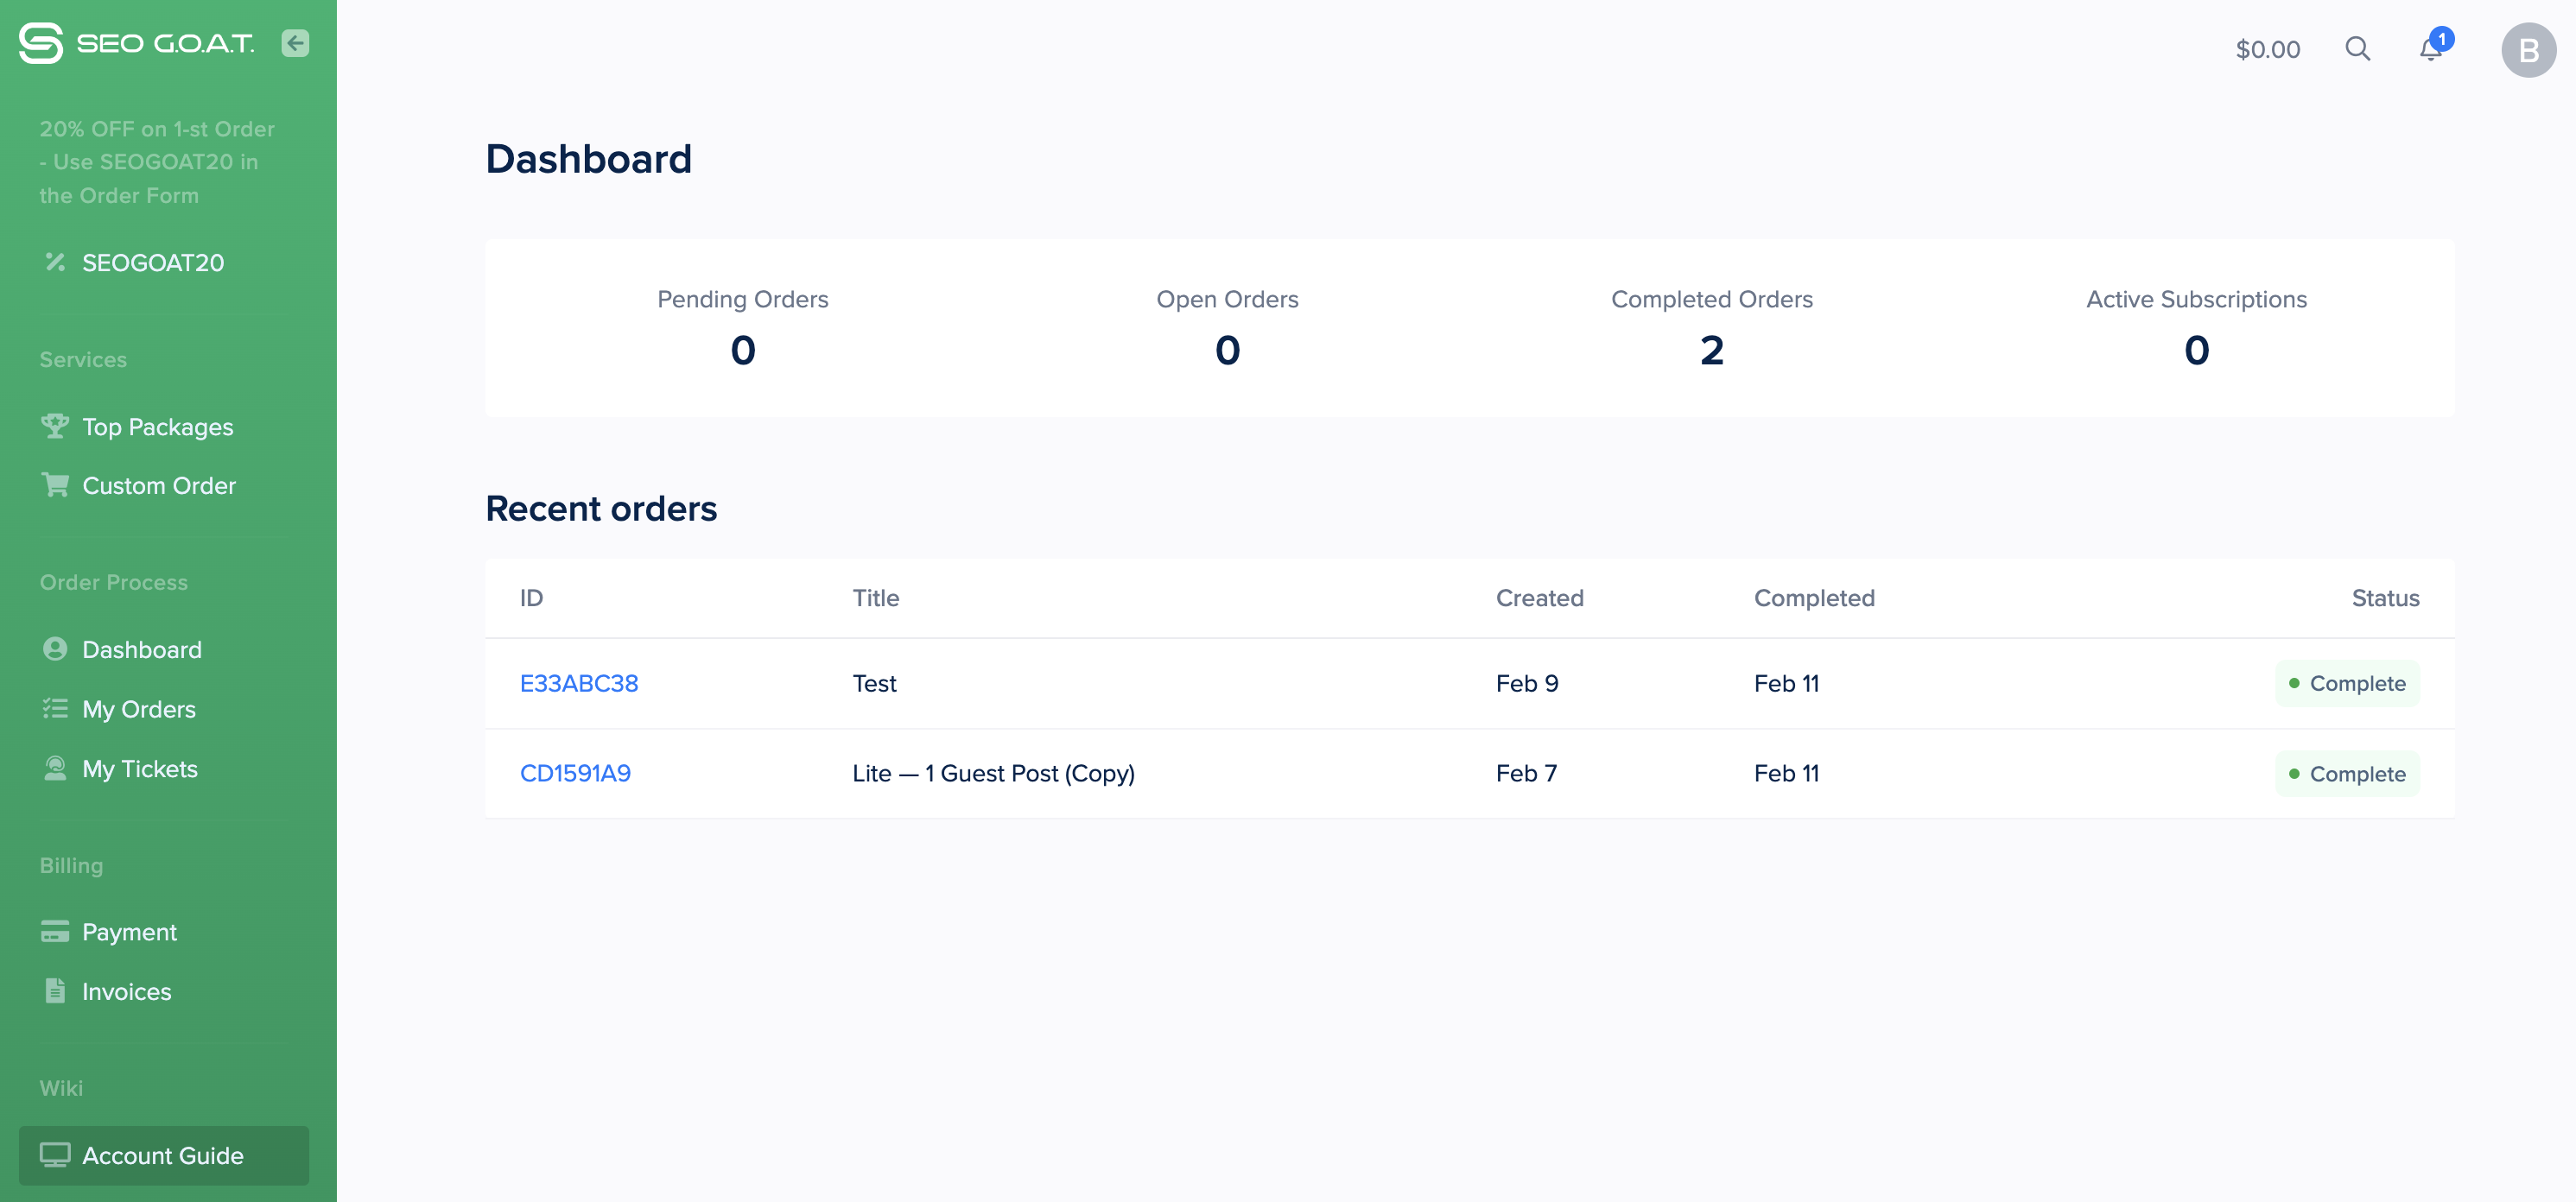Click the headset icon for My Tickets
2576x1202 pixels.
pyautogui.click(x=55, y=768)
